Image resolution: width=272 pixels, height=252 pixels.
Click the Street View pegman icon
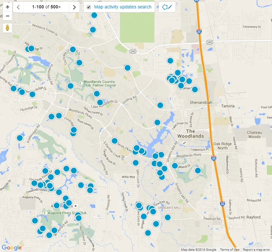(x=7, y=28)
